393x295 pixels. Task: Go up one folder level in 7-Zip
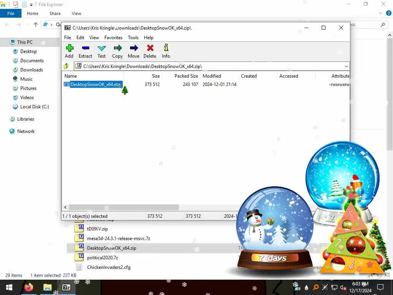[x=66, y=66]
